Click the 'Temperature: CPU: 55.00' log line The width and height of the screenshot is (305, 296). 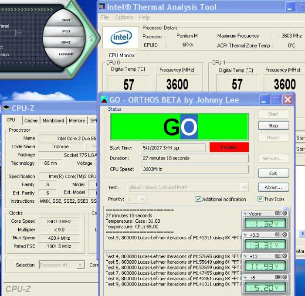pos(132,227)
